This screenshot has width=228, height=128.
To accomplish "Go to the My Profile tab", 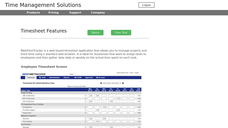I will 78,78.
